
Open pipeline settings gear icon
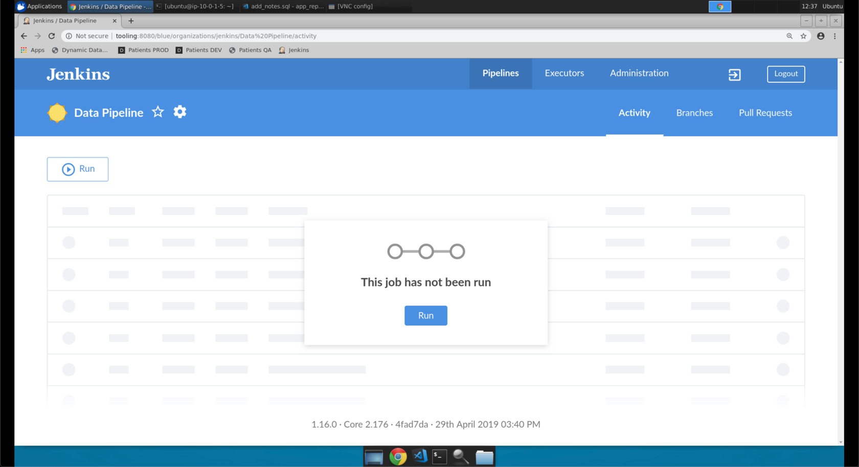(x=180, y=112)
